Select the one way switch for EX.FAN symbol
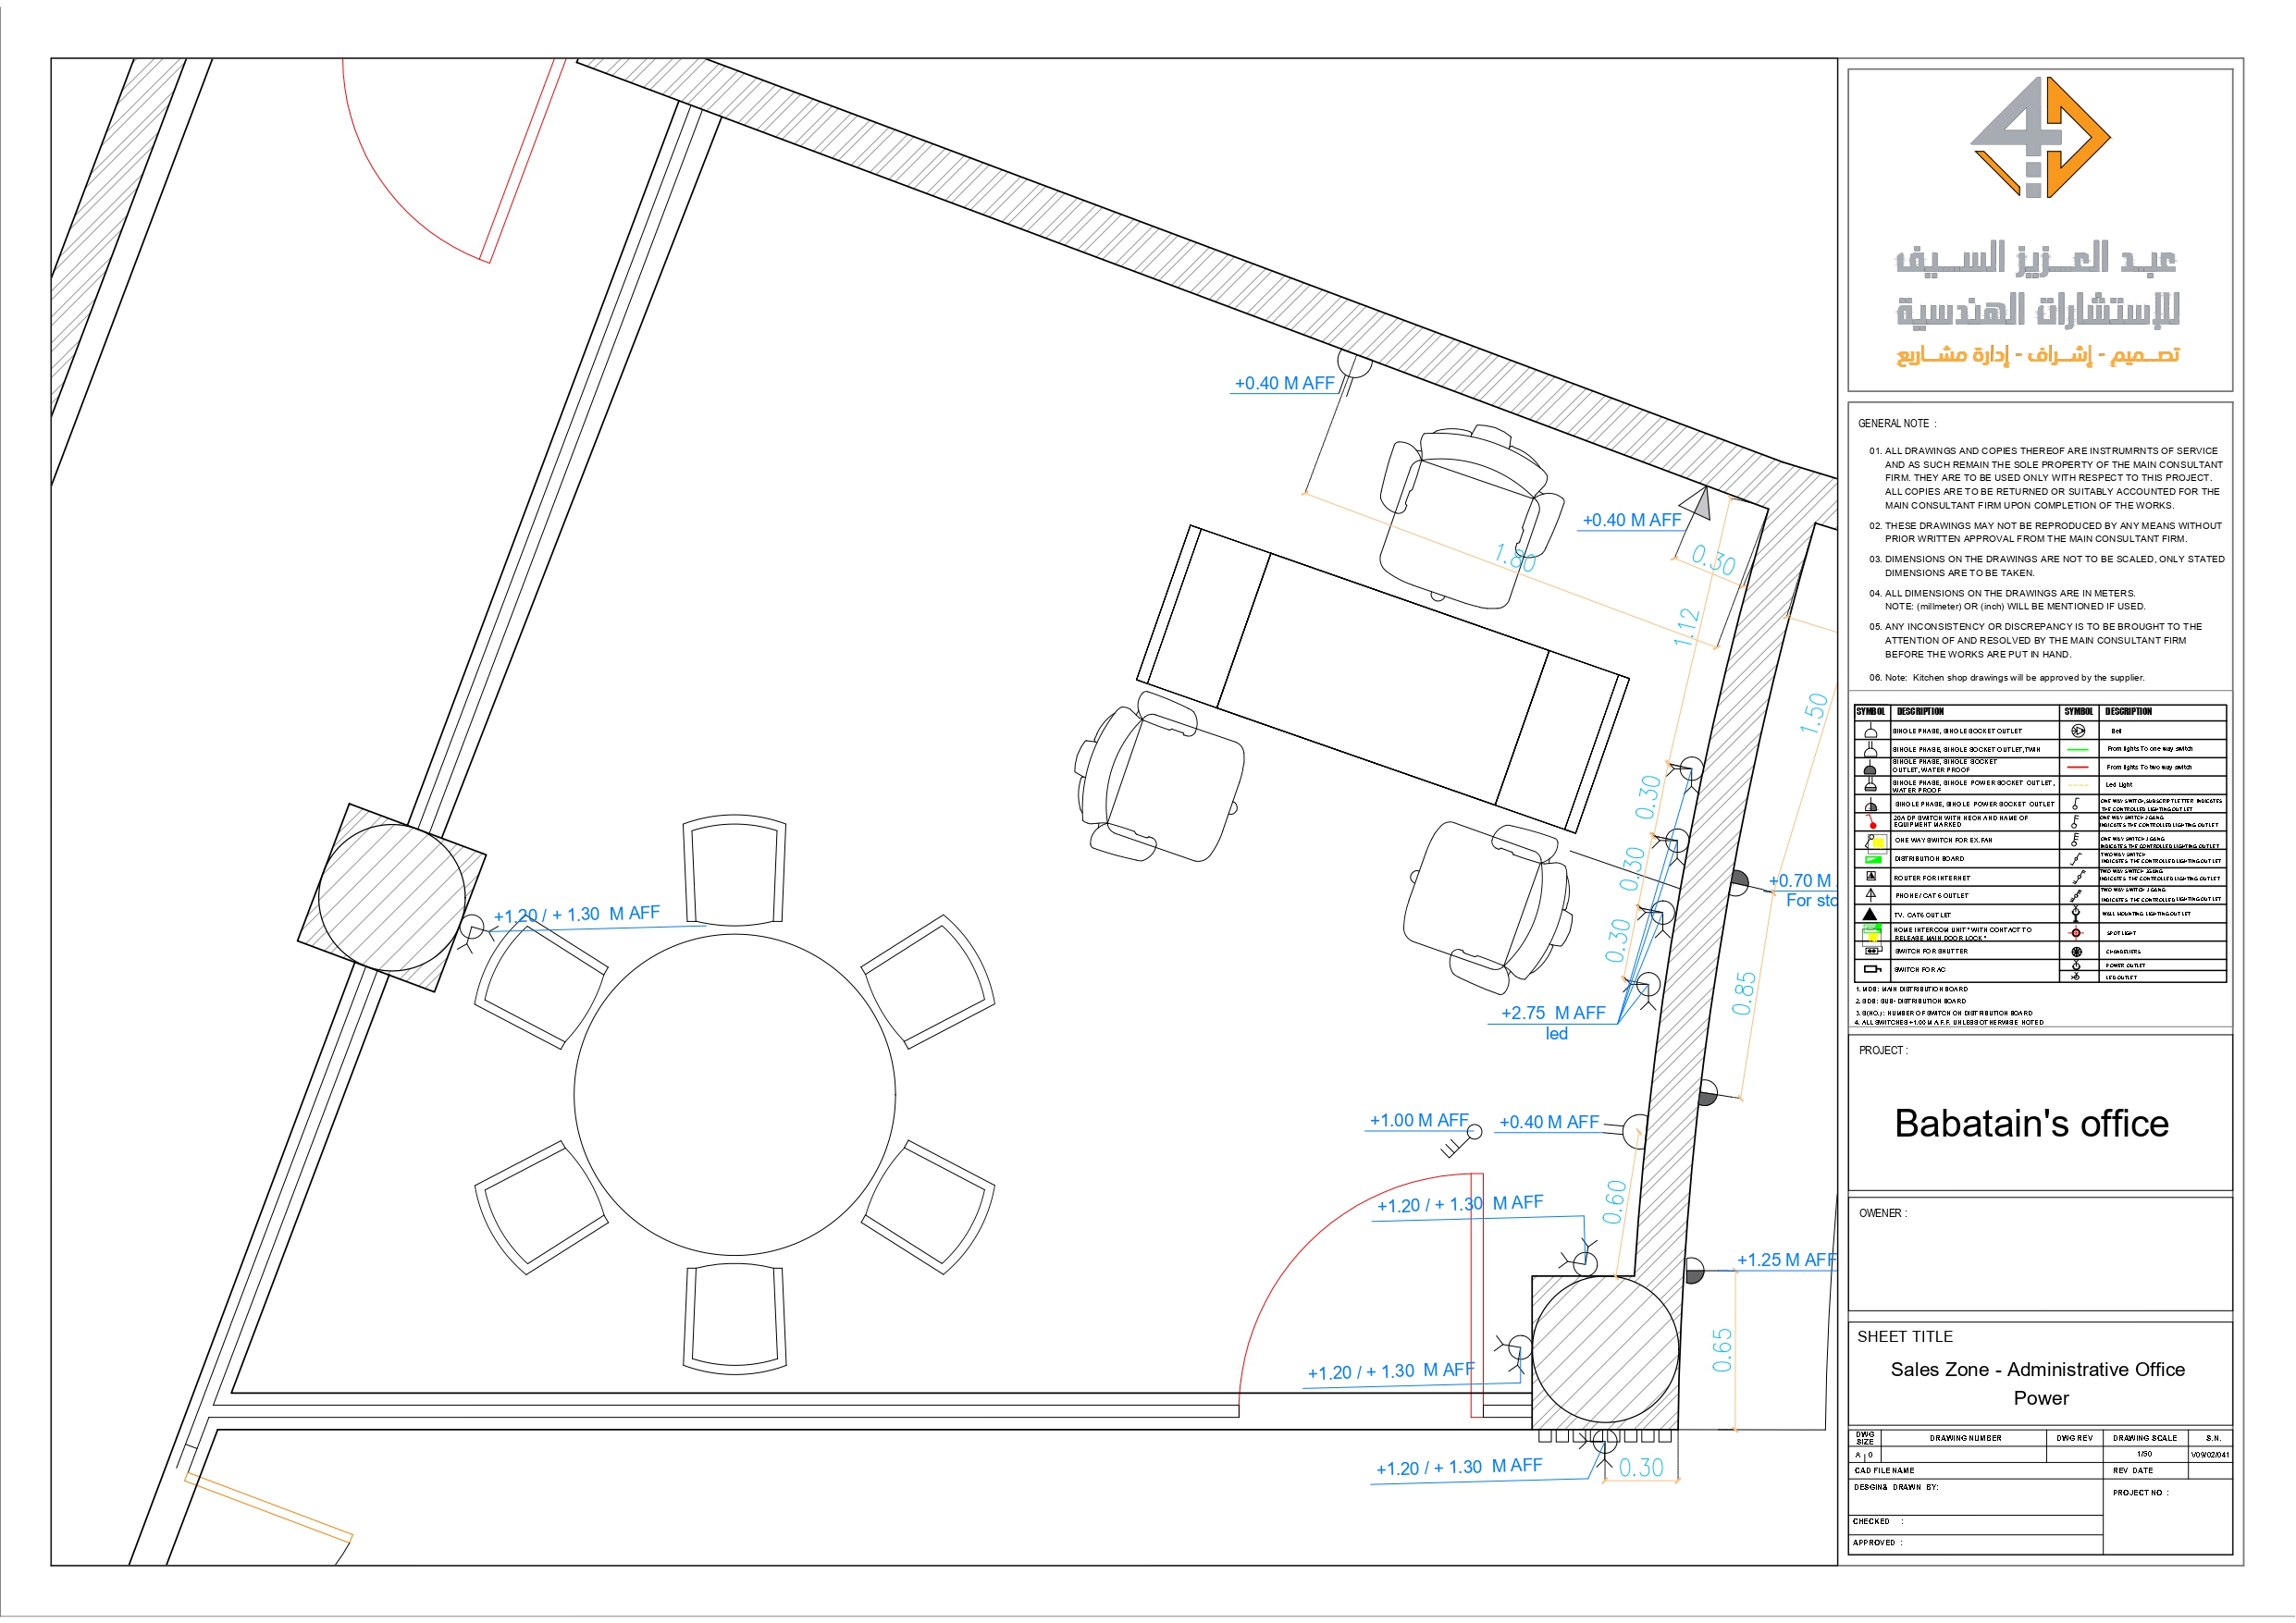Screen dimensions: 2296x1623 [x=1876, y=841]
